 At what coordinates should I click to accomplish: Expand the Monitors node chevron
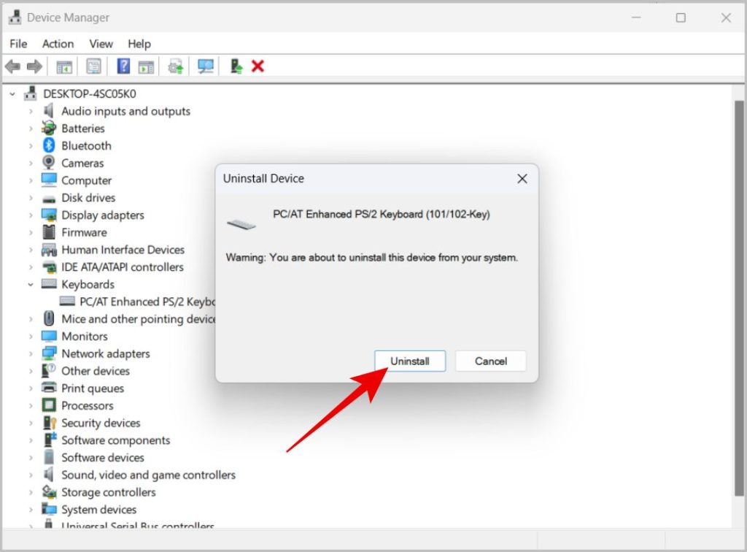[31, 337]
